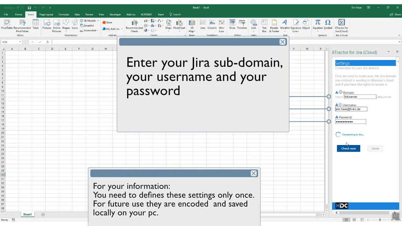Viewport: 402px width, 226px height.
Task: Open Recommended Charts
Action: pos(134,25)
